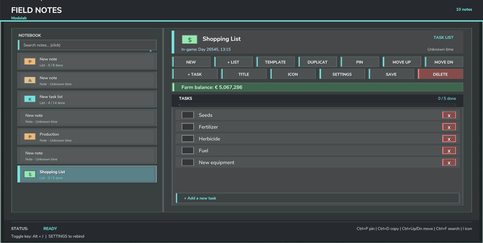This screenshot has height=243, width=483.
Task: Click the tasks progress bar
Action: click(x=317, y=105)
